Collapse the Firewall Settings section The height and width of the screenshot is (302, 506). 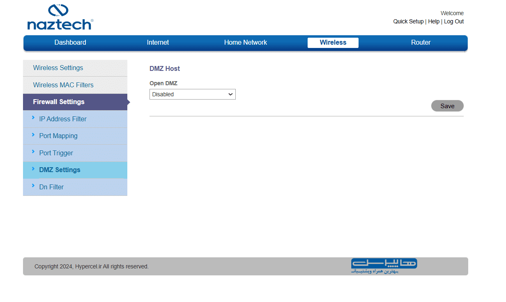click(x=59, y=102)
